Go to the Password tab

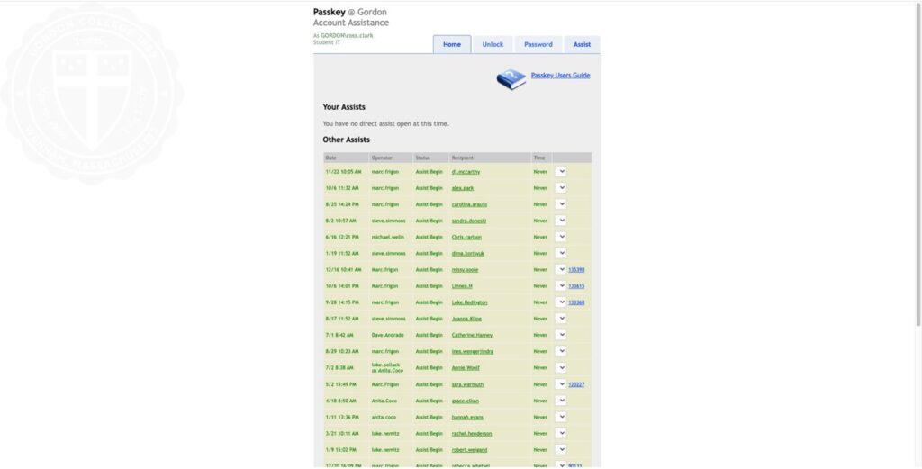[x=538, y=44]
